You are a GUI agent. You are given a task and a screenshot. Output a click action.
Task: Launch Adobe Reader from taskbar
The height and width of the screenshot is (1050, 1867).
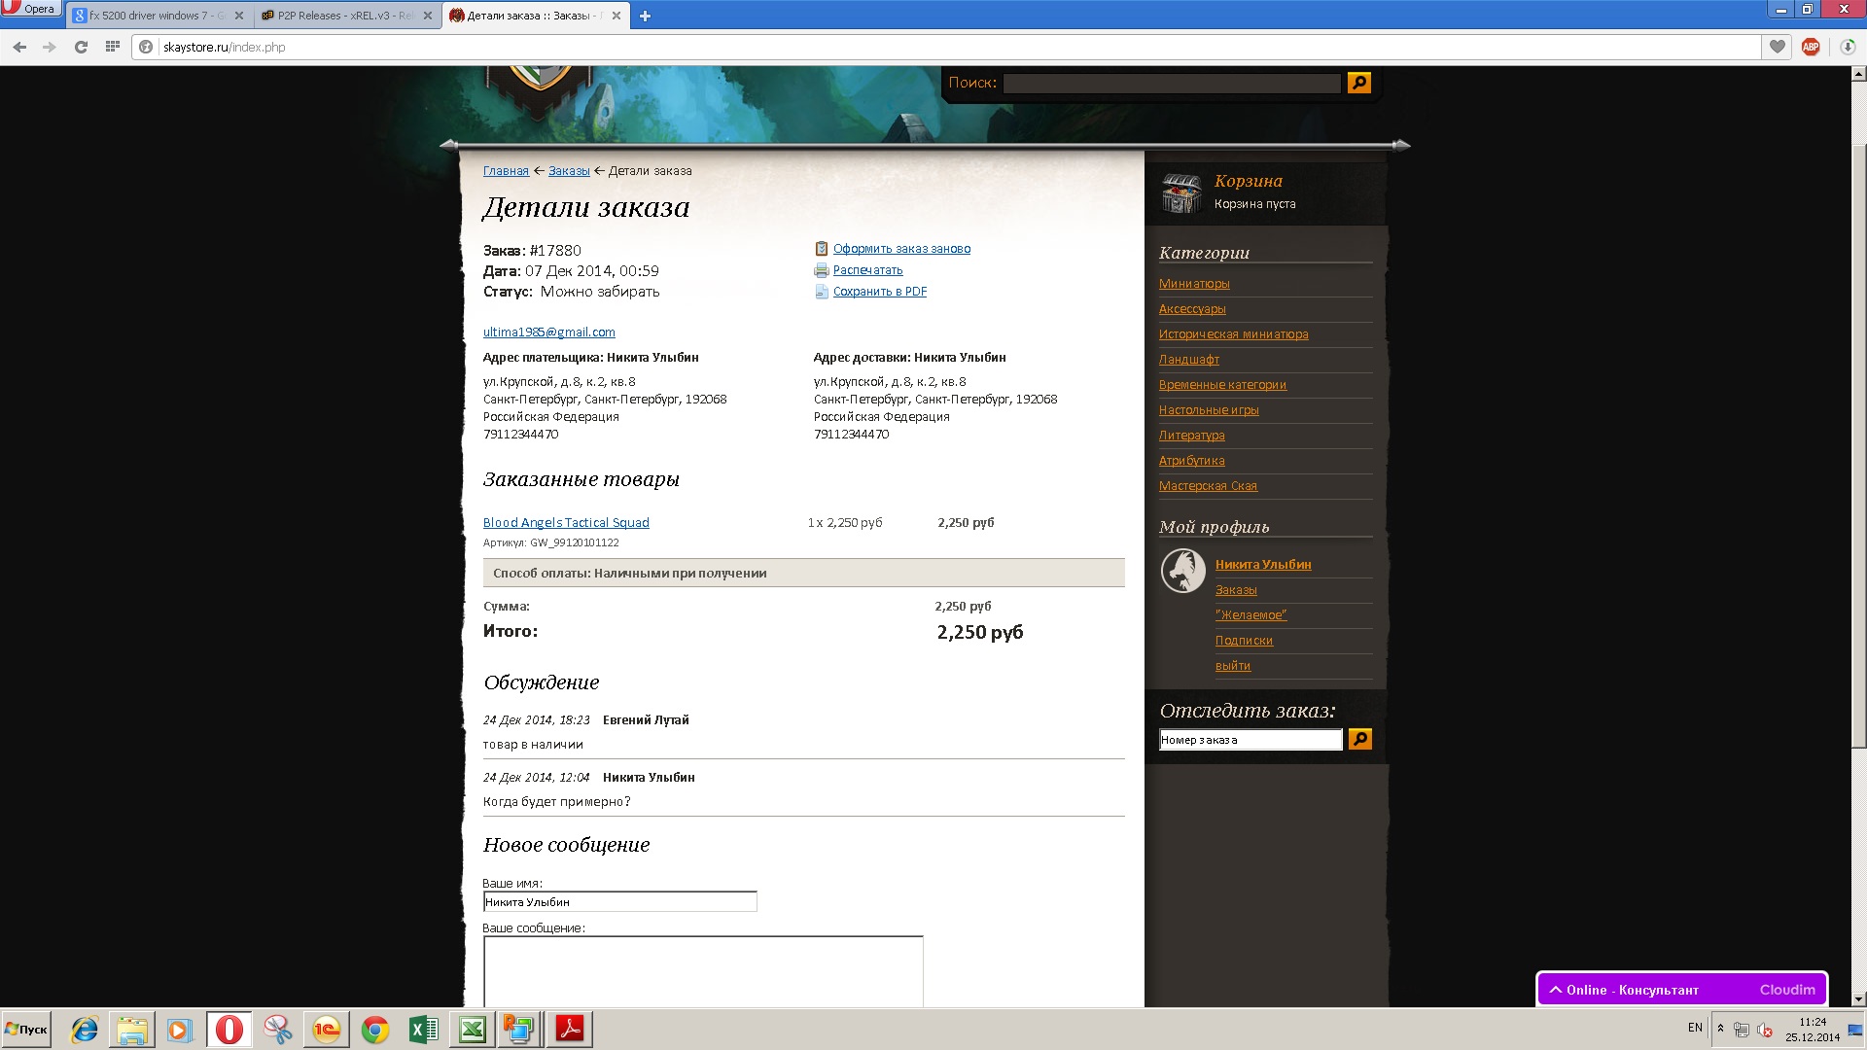click(x=570, y=1030)
